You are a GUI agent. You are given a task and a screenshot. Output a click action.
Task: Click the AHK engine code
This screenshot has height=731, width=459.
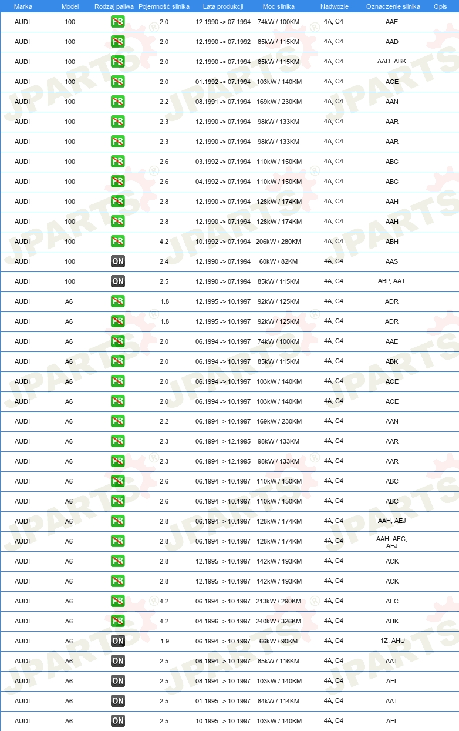[x=392, y=621]
